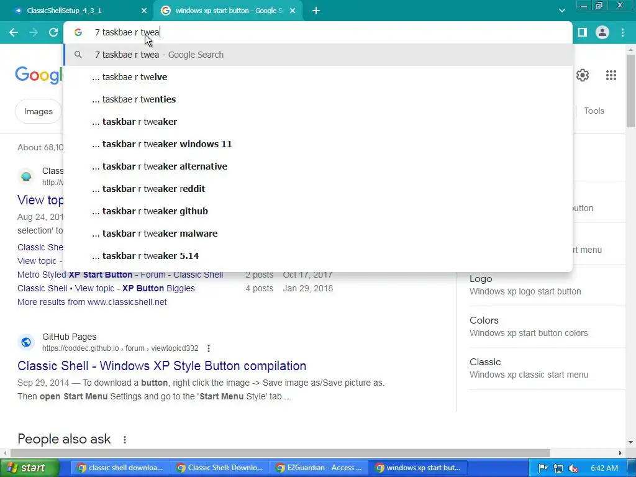Click the browser back arrow
The height and width of the screenshot is (477, 636).
pyautogui.click(x=14, y=32)
